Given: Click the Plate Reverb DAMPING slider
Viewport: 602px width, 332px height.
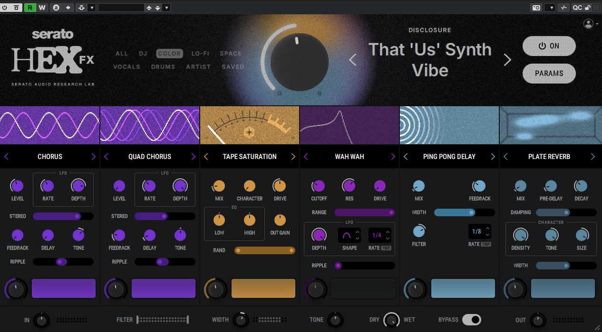Looking at the screenshot, I should coord(566,212).
